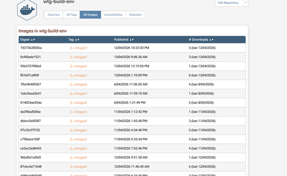Switch to the Overview tab
Screen dimensions: 287x176
tap(54, 15)
